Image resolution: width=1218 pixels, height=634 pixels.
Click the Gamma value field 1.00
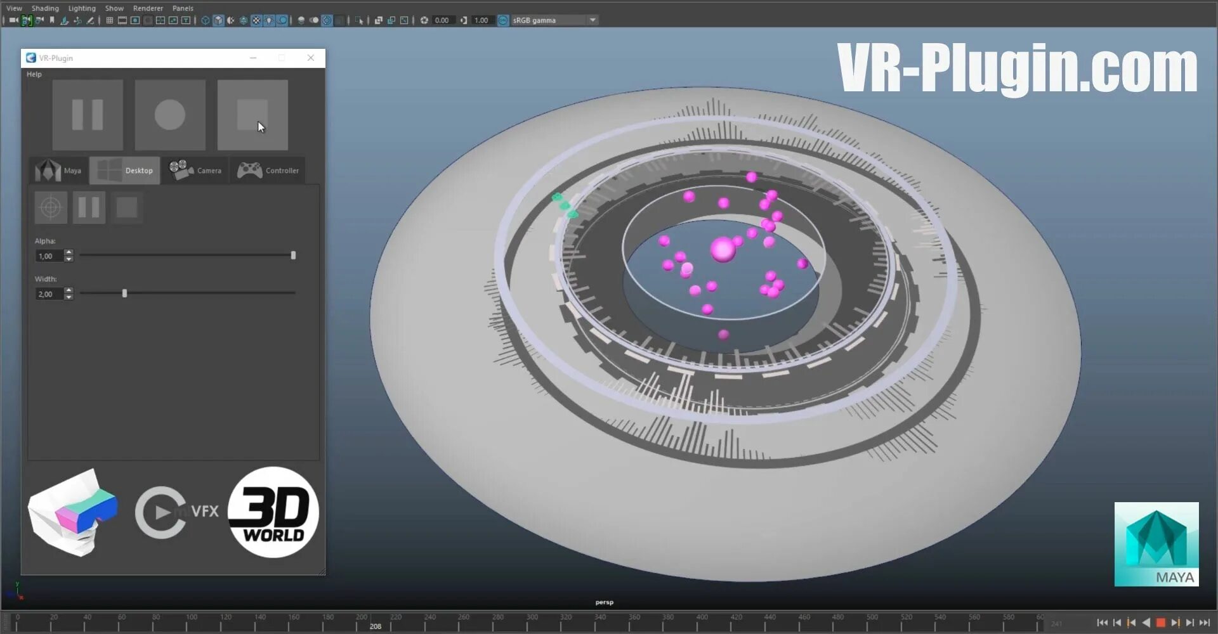(x=482, y=20)
